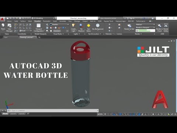Click the No Shadows icon
The height and width of the screenshot is (133, 177).
coord(81,26)
